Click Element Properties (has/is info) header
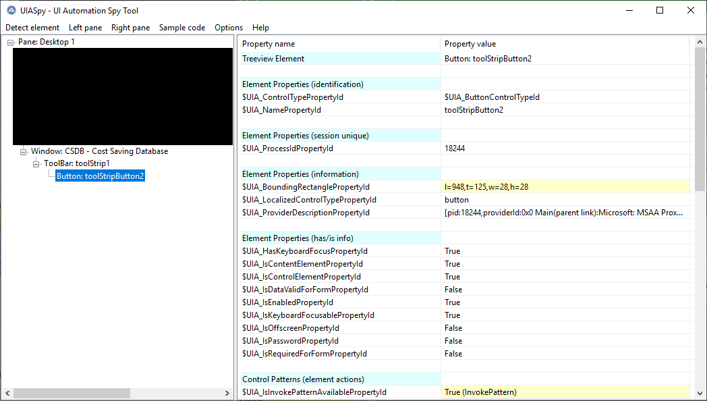This screenshot has height=401, width=707. [464, 238]
